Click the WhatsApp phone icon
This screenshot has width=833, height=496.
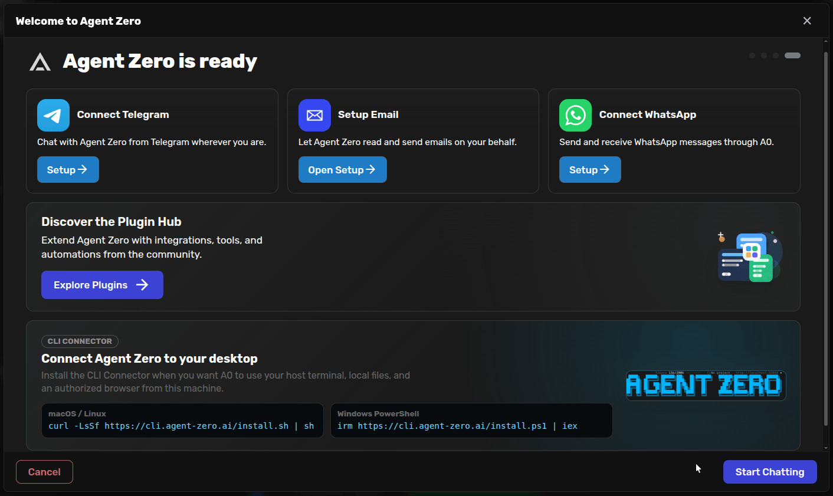coord(575,115)
